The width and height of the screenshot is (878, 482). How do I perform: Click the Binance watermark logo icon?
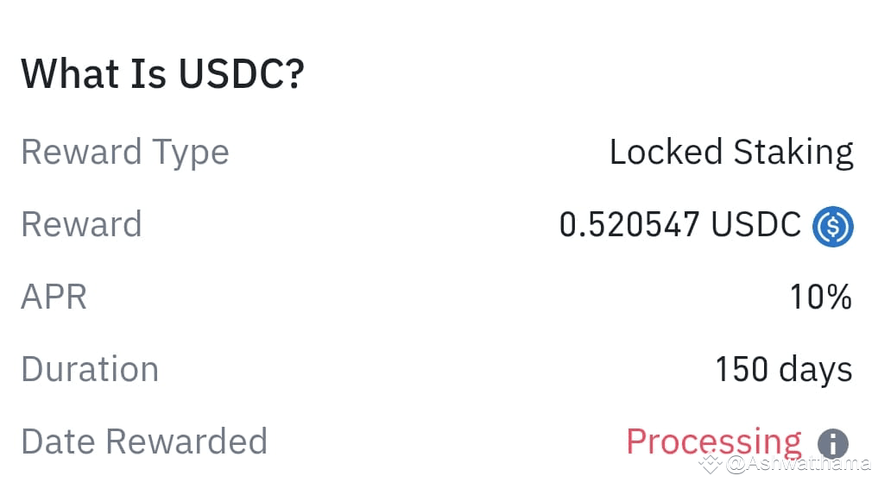pyautogui.click(x=710, y=464)
